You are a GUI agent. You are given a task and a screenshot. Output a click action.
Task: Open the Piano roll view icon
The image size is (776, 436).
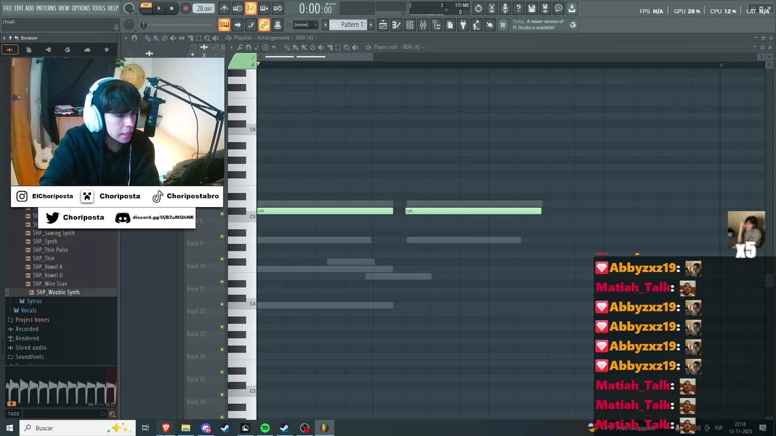pyautogui.click(x=396, y=25)
